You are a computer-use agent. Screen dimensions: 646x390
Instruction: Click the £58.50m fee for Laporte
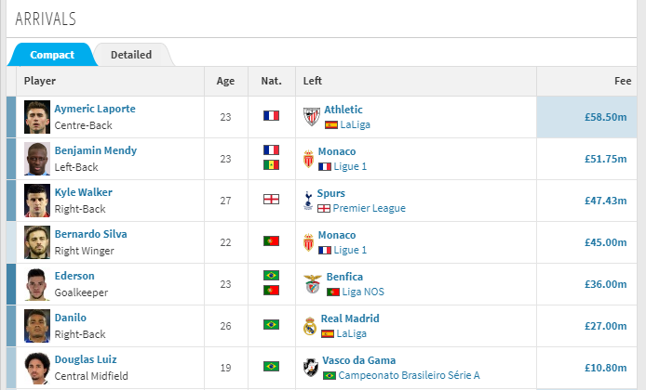click(605, 118)
